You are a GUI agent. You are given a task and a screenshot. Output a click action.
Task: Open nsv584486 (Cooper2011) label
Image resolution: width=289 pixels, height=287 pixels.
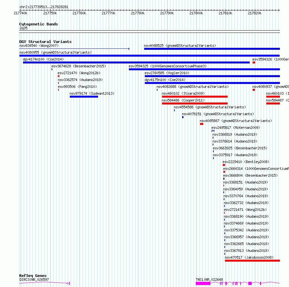pyautogui.click(x=183, y=100)
